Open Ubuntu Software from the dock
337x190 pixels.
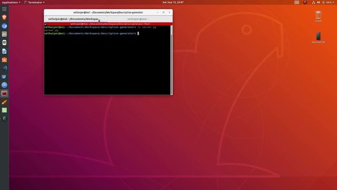[x=4, y=60]
